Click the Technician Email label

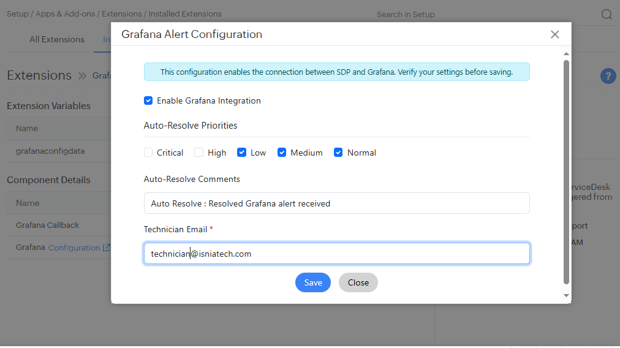tap(175, 229)
